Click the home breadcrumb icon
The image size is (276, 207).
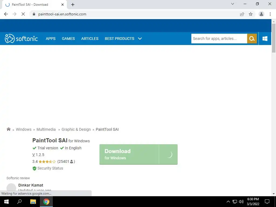(x=8, y=129)
